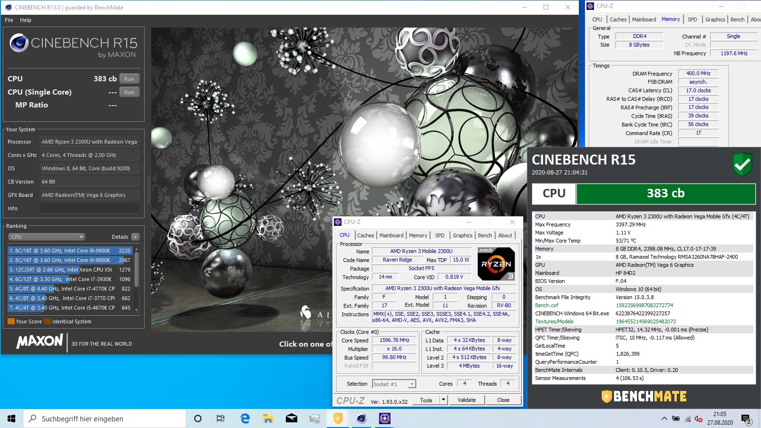Switch to CPU-Z taskbar icon
The height and width of the screenshot is (428, 761).
click(384, 418)
